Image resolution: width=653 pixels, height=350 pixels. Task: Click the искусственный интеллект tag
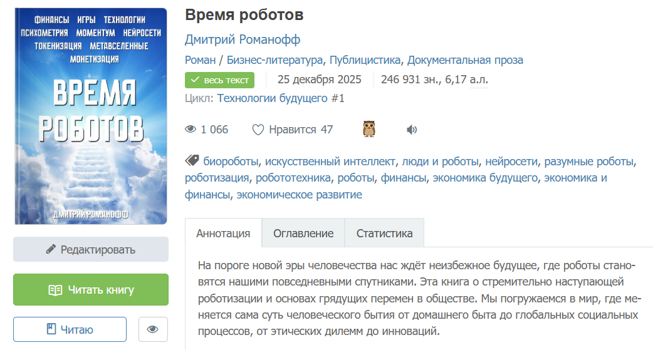(x=331, y=161)
